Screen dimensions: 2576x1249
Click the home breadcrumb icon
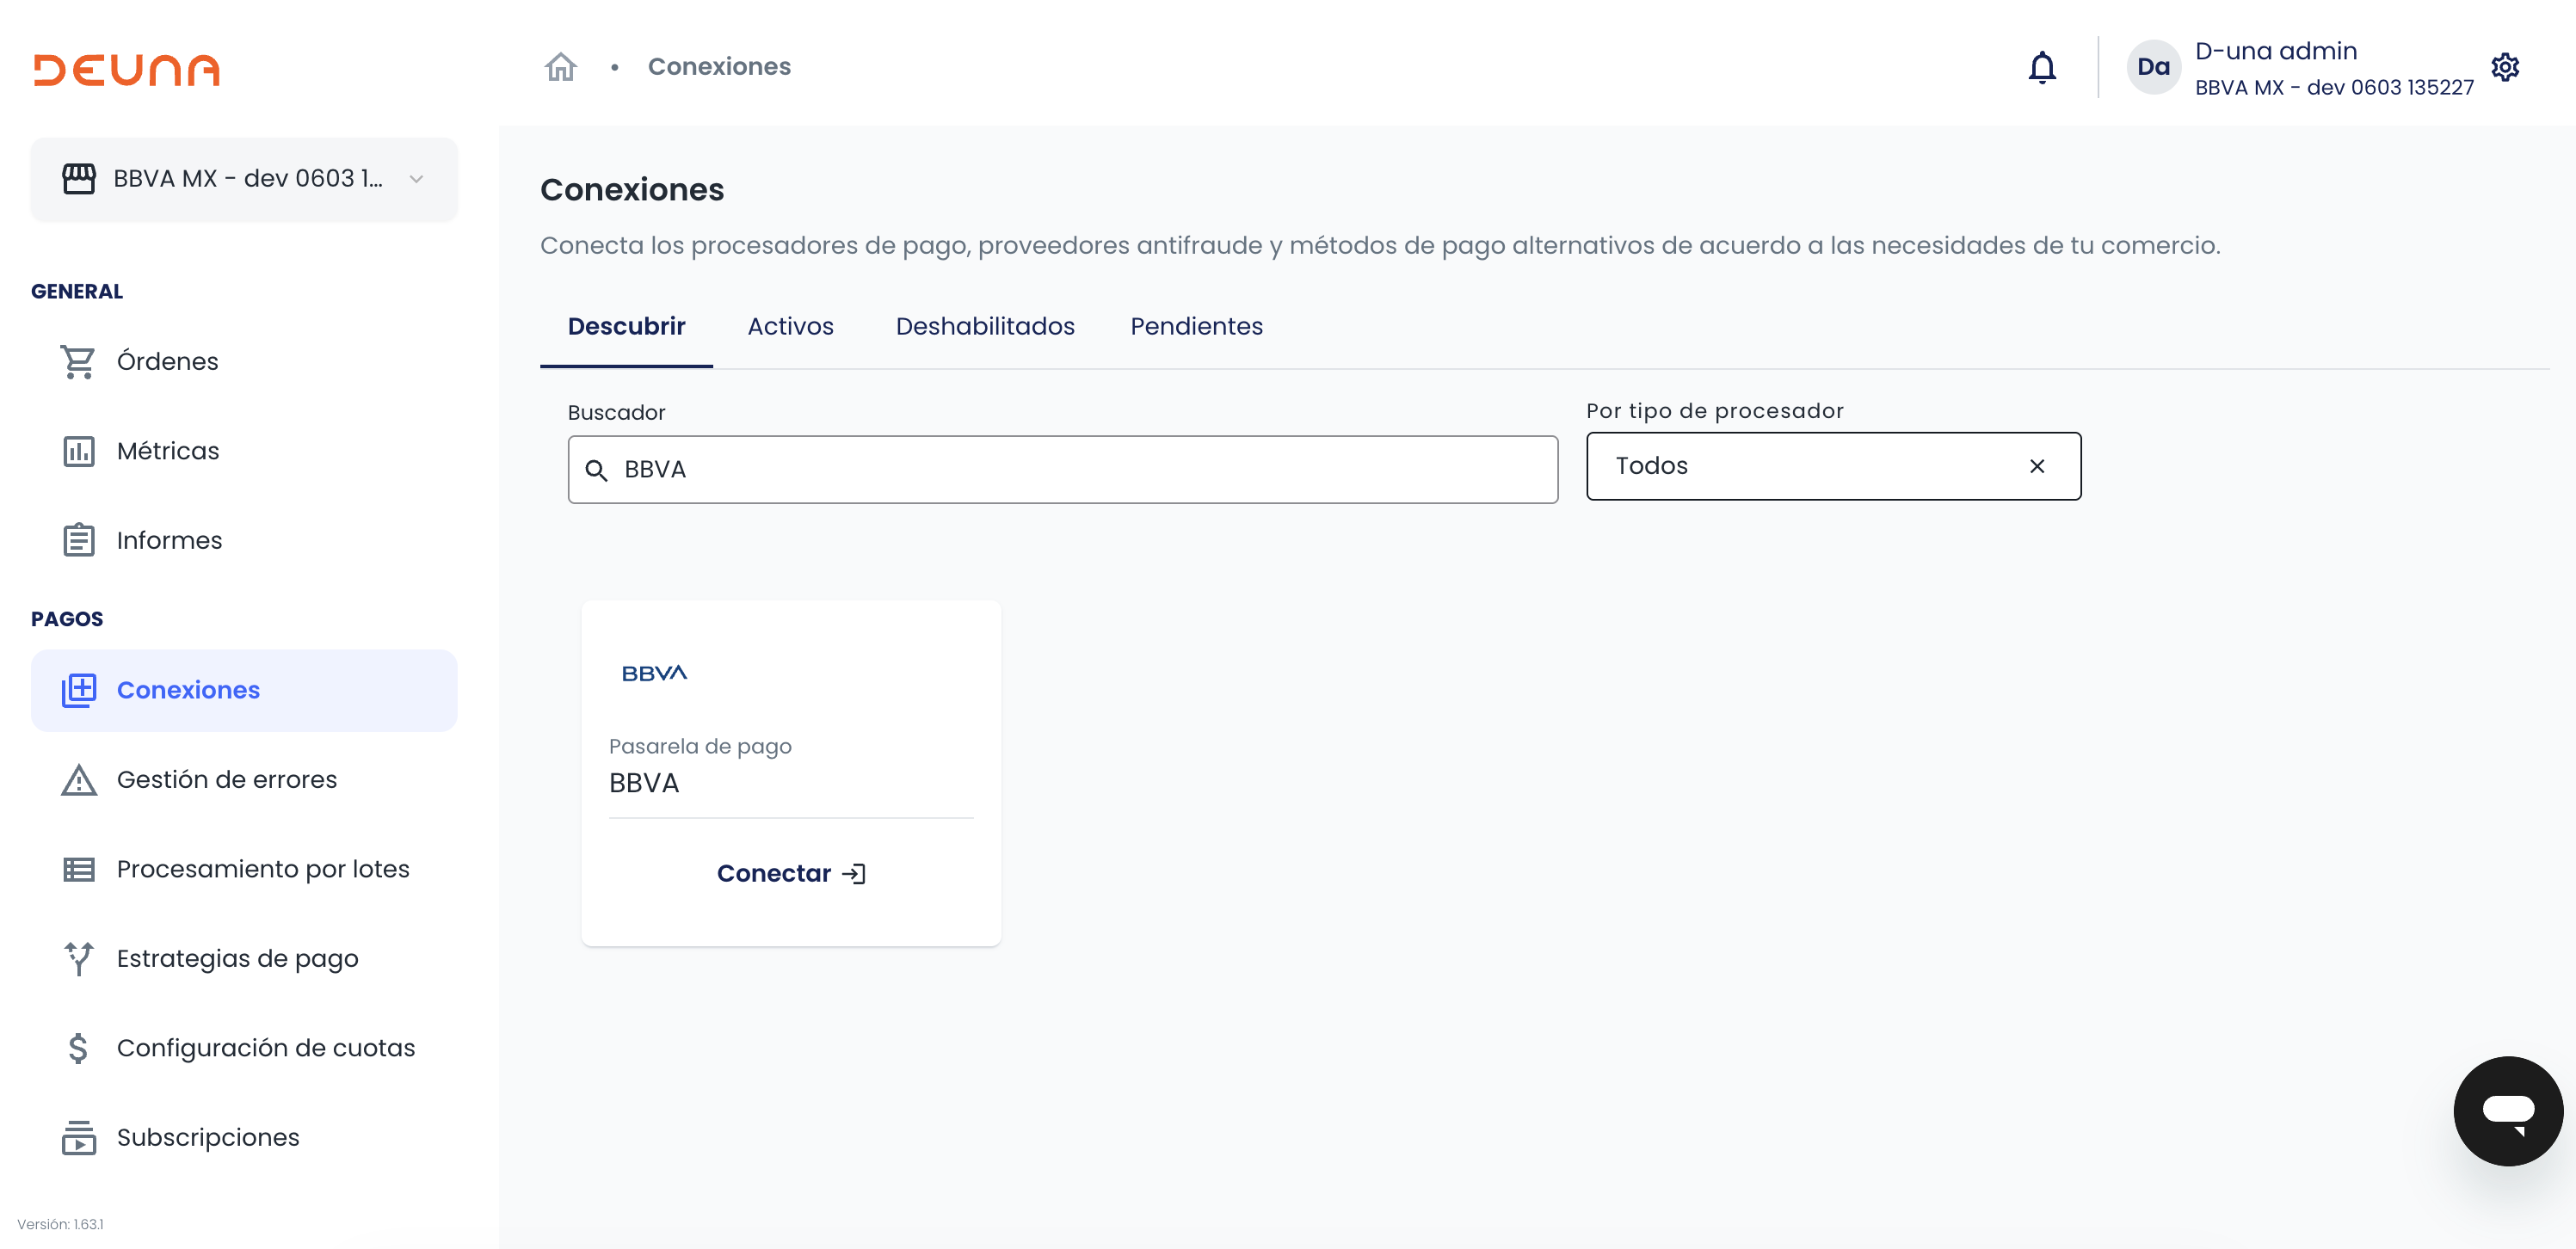pos(560,67)
